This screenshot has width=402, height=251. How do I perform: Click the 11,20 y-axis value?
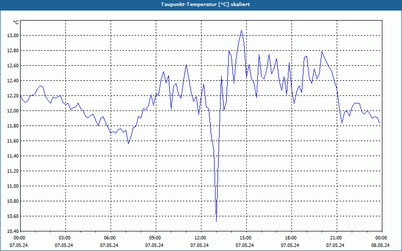13,171
